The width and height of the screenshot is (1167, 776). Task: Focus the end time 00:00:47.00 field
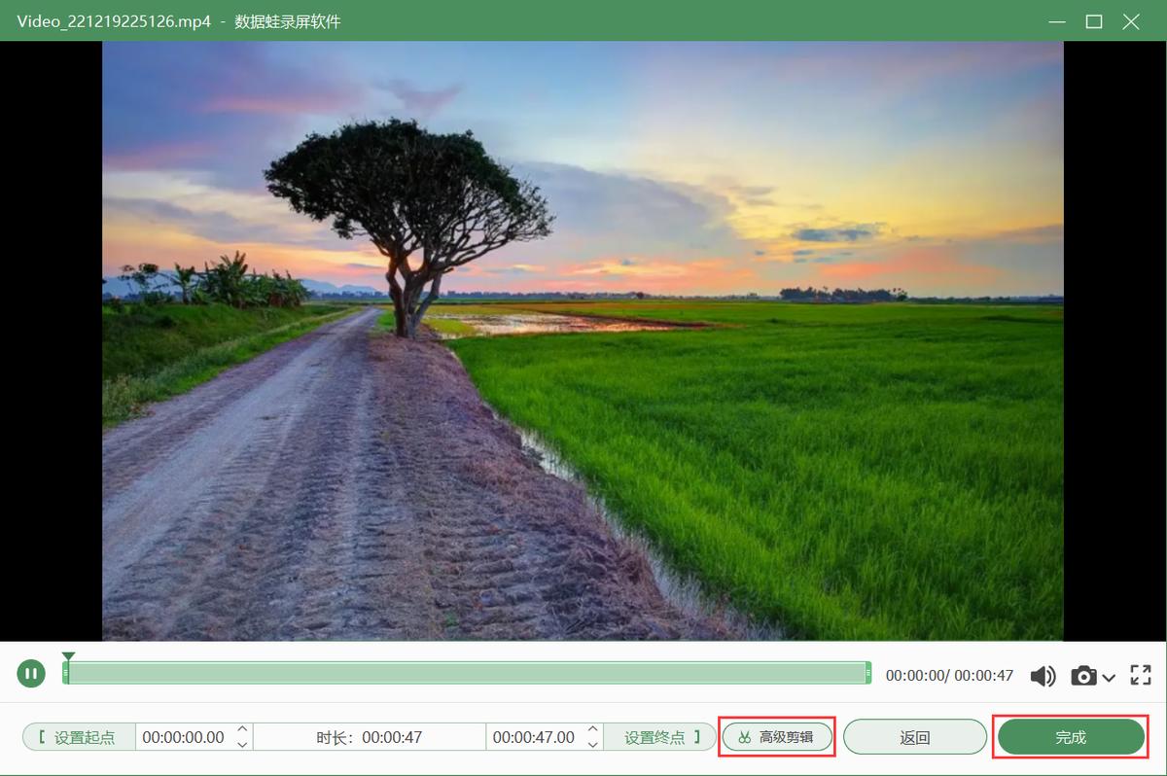(x=534, y=737)
